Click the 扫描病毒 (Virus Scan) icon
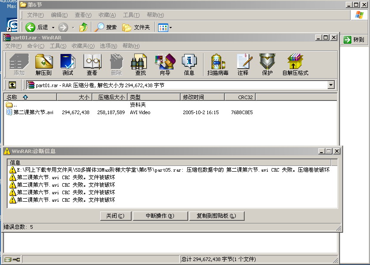 218,64
